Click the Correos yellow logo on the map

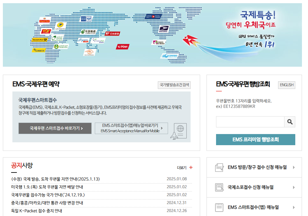(x=39, y=50)
